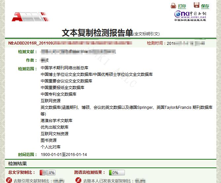The height and width of the screenshot is (183, 221).
Task: Click the 总文字复制比 progress bar
Action: pos(48,172)
